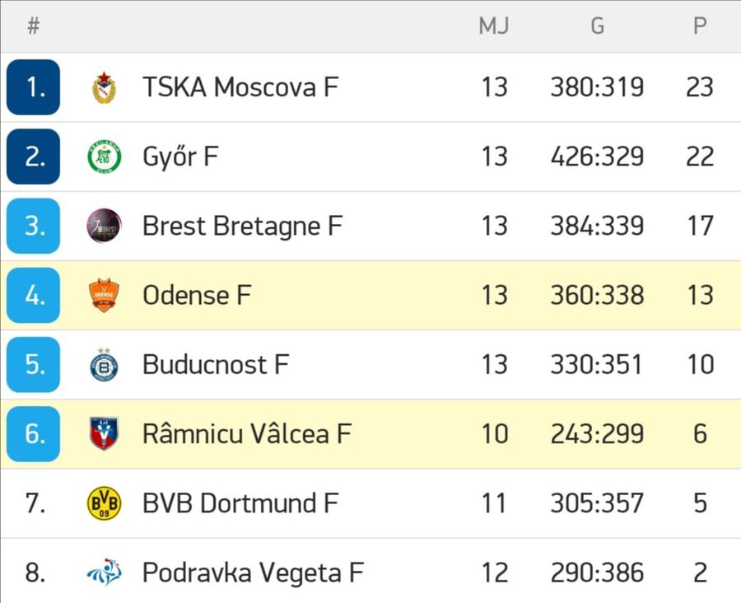Image resolution: width=741 pixels, height=603 pixels.
Task: Sort standings by P column header
Action: pyautogui.click(x=700, y=26)
